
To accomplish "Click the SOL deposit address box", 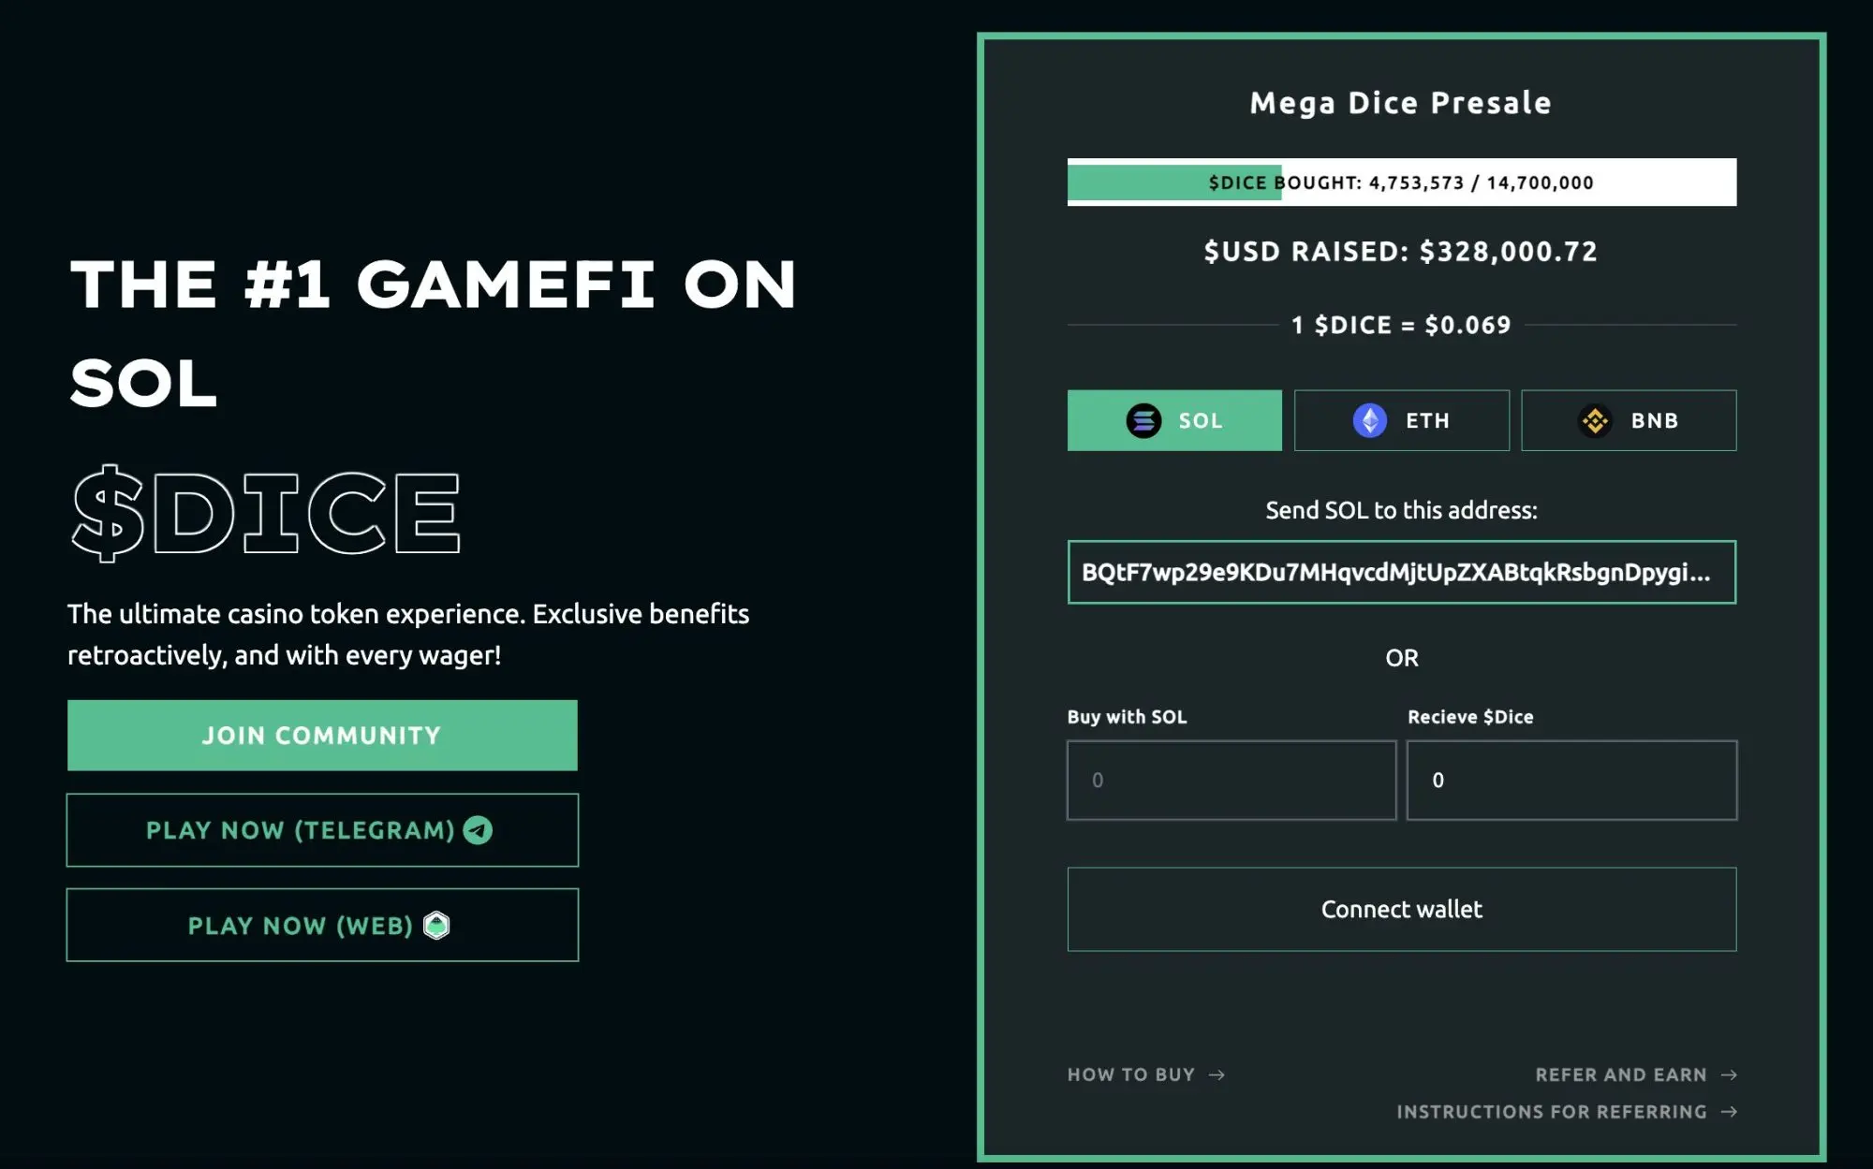I will (x=1401, y=572).
